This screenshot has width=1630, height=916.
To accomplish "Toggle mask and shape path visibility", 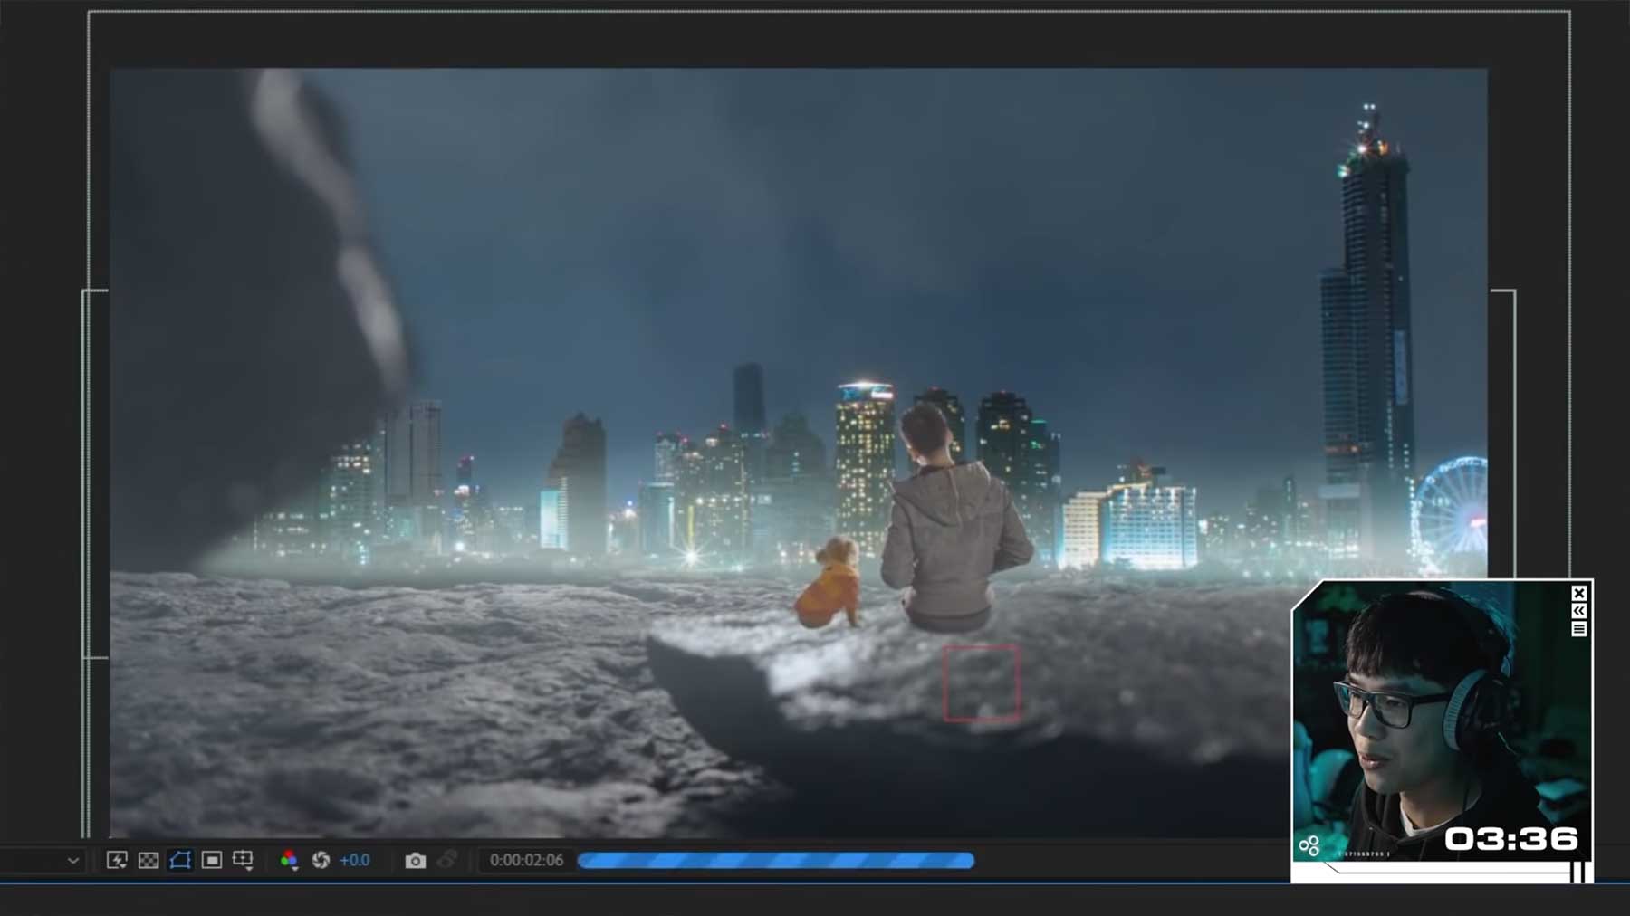I will (x=180, y=860).
